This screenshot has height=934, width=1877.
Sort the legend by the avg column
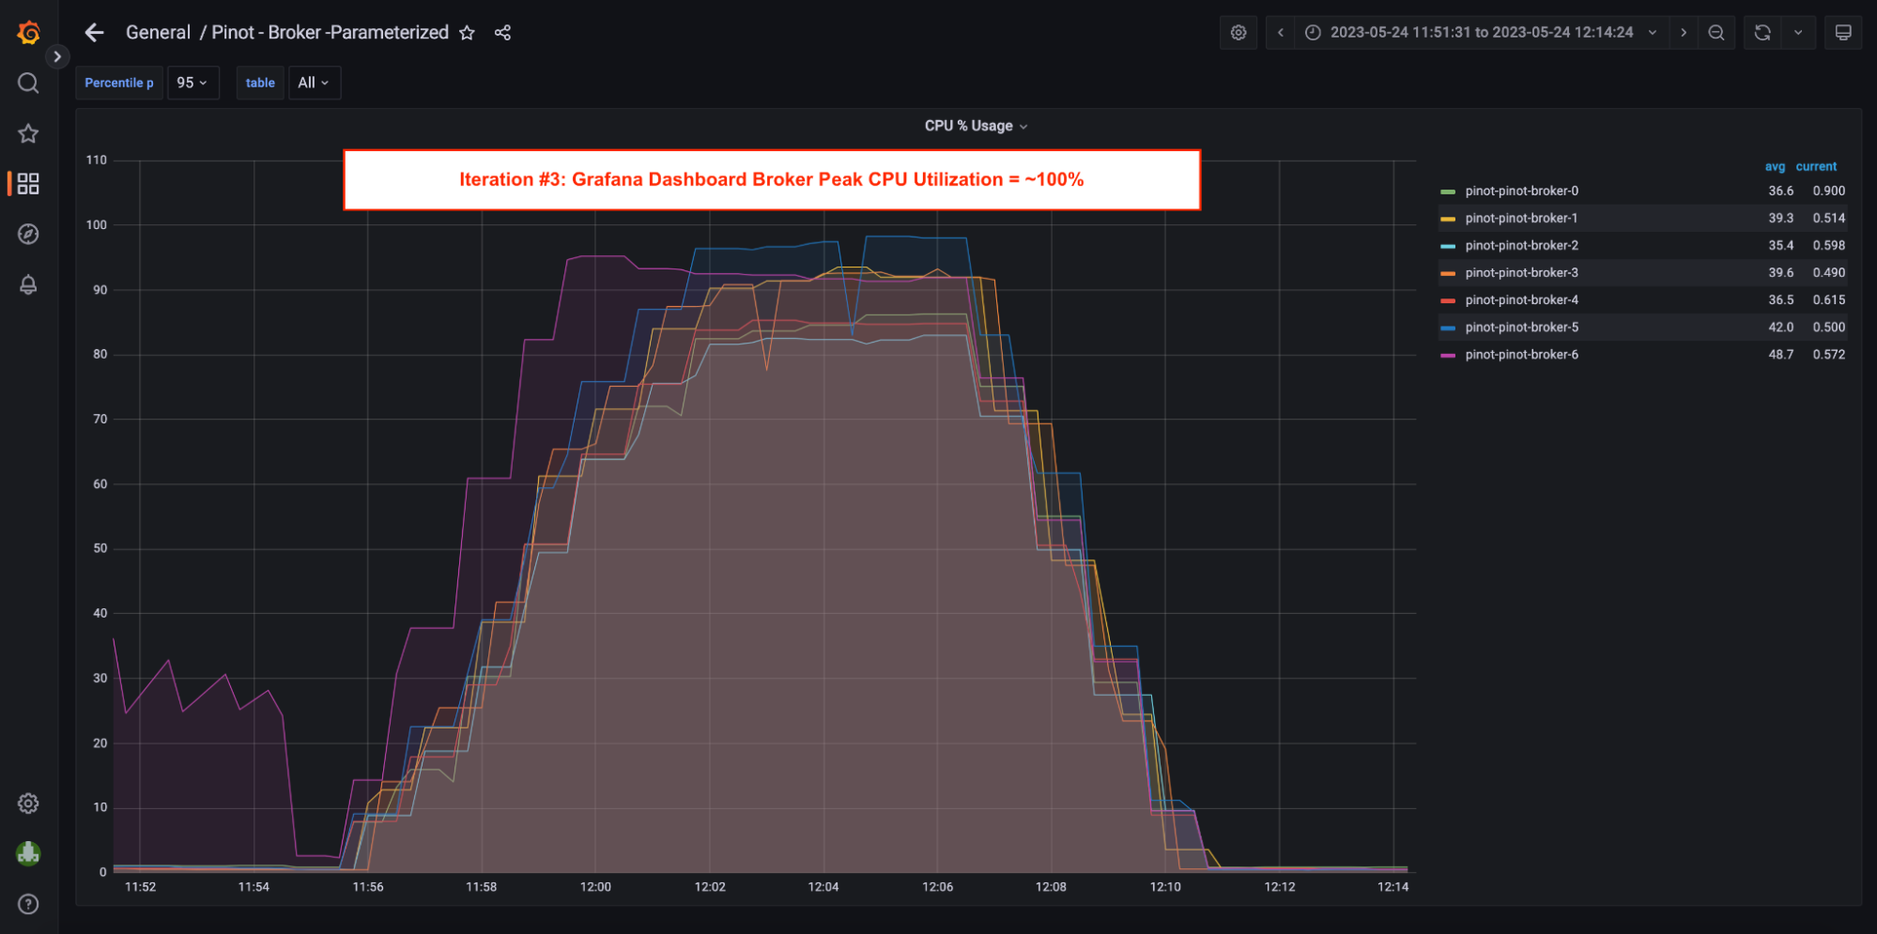click(1775, 166)
